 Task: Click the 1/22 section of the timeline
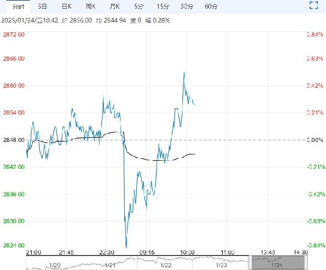(x=166, y=264)
